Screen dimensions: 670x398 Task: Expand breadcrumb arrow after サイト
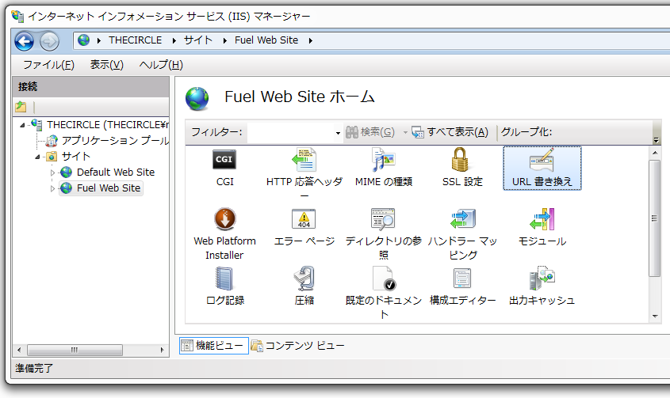(224, 40)
